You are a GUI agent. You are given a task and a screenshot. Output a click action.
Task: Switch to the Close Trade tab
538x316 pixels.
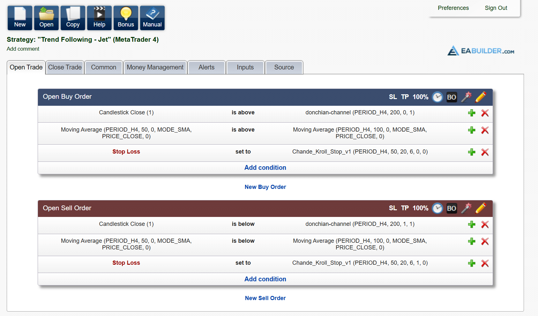pos(65,68)
